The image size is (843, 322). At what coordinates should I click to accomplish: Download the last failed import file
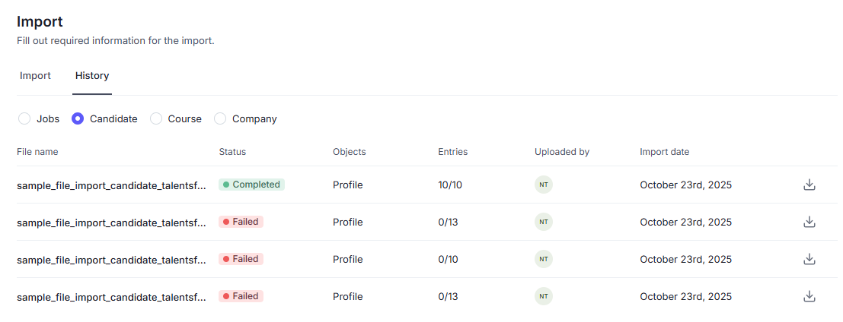809,296
